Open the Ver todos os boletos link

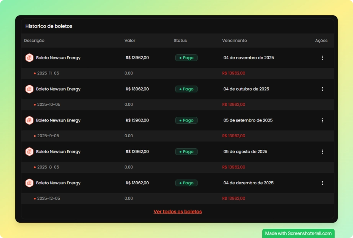pos(178,212)
